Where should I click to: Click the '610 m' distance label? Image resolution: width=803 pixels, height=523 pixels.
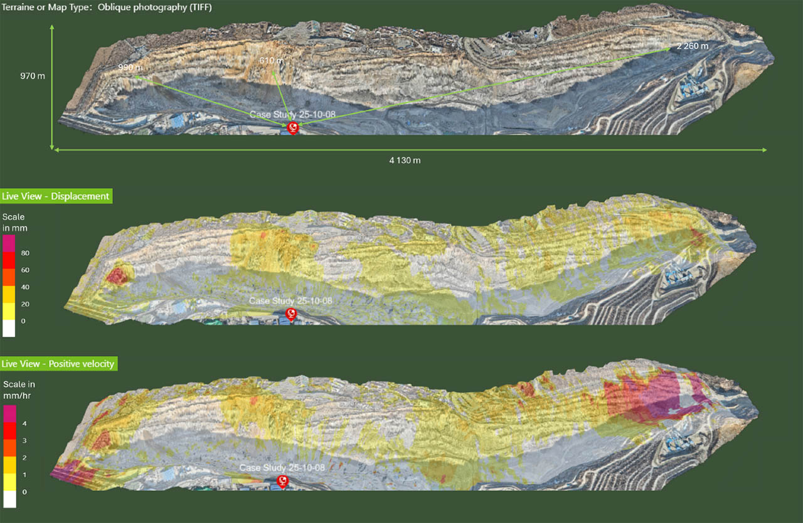pos(272,60)
